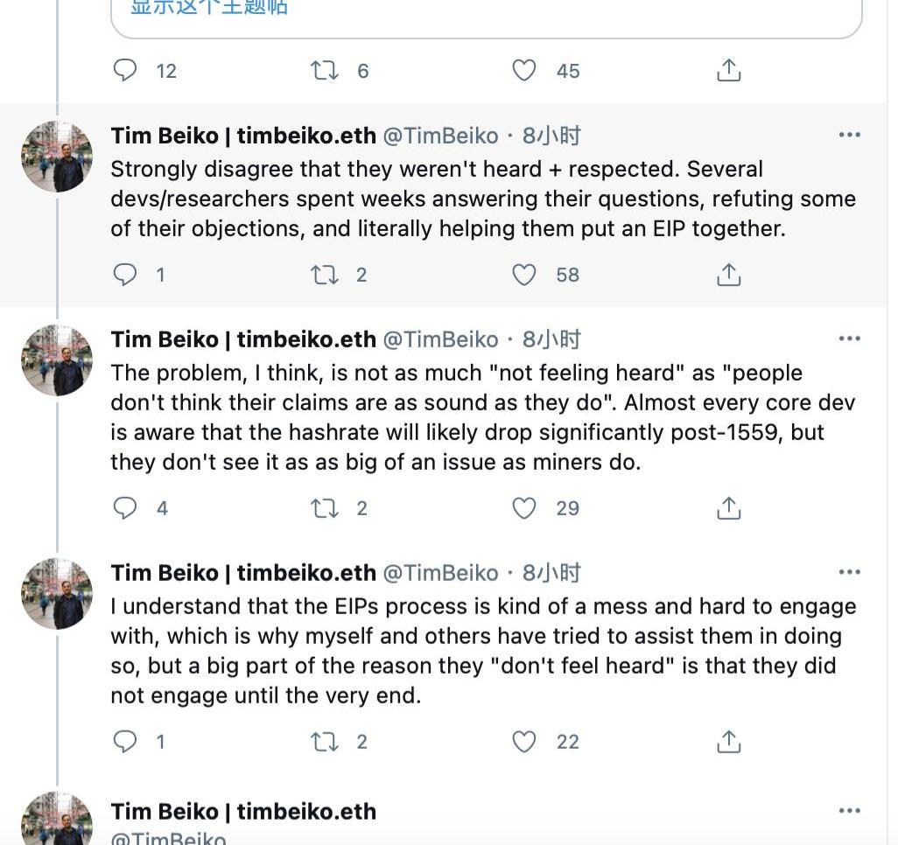Screen dimensions: 898x845
Task: Retweet the hashrate post-1559 tweet
Action: (325, 508)
